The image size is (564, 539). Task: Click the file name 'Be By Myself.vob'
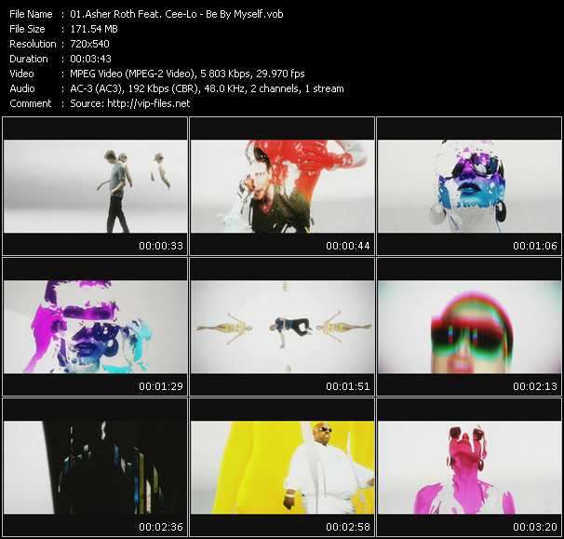[x=244, y=14]
